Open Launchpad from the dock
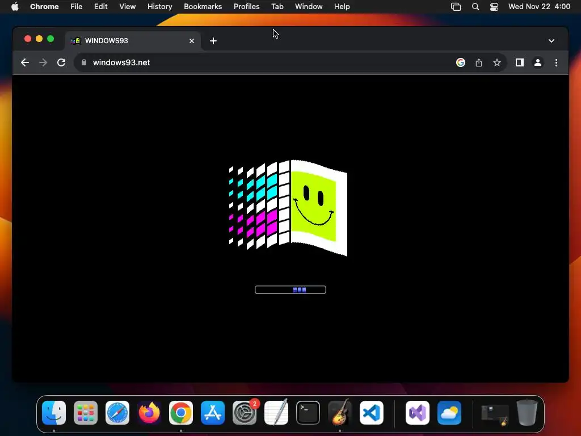Viewport: 581px width, 436px height. pos(86,413)
